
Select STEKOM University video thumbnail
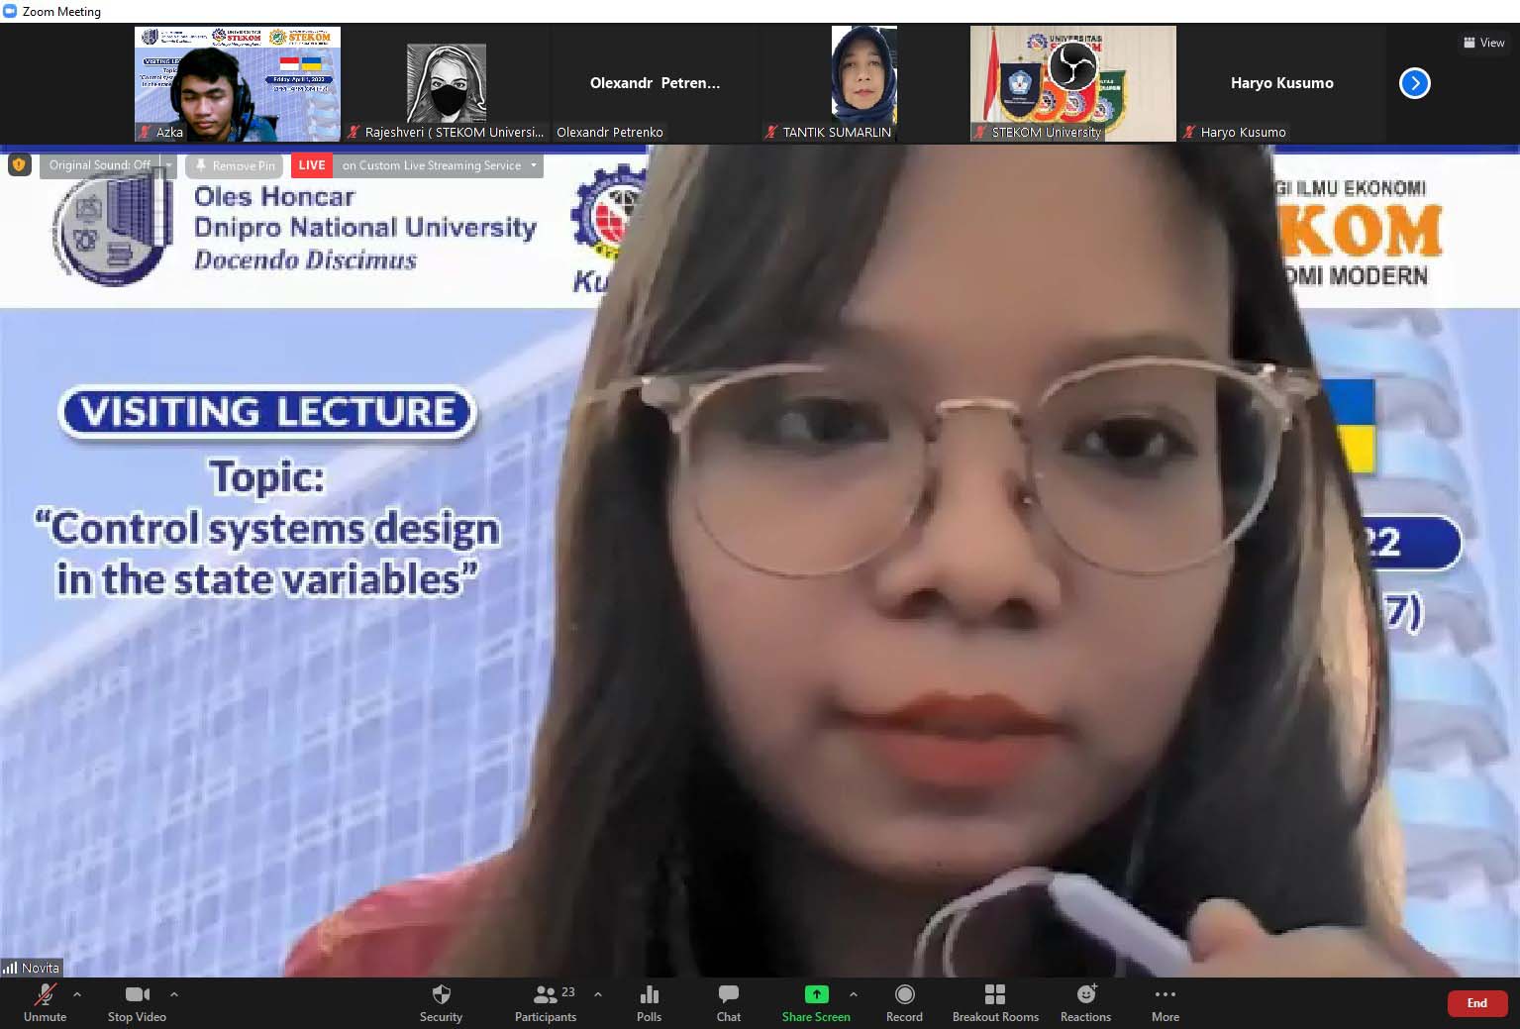(x=1073, y=84)
